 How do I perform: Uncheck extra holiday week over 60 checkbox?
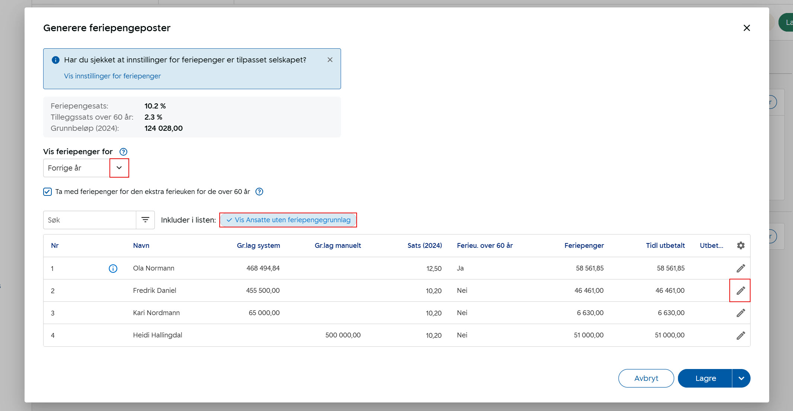click(47, 192)
